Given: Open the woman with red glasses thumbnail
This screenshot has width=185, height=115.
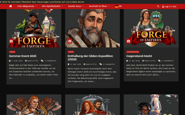Looking at the screenshot, I should [151, 105].
